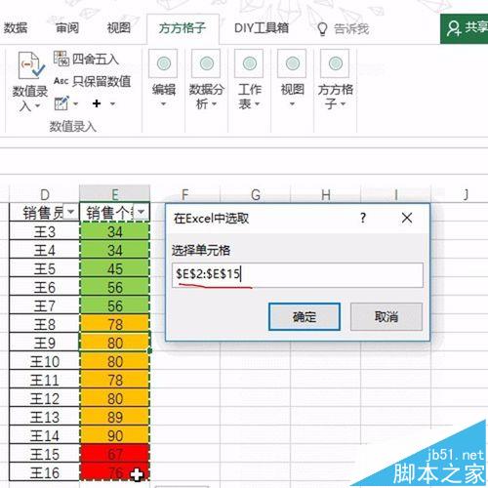
Task: Click the 视图 group icon in ribbon
Action: 292,63
